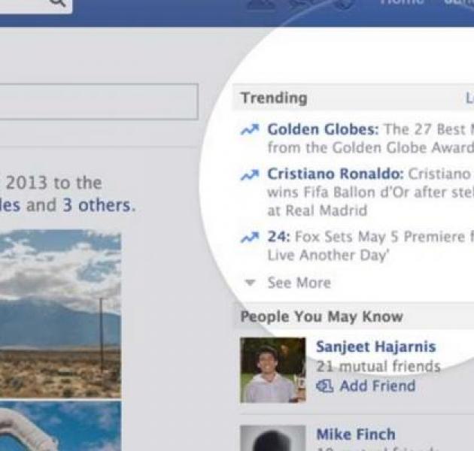
Task: Click the trending arrow icon beside 24
Action: point(250,238)
